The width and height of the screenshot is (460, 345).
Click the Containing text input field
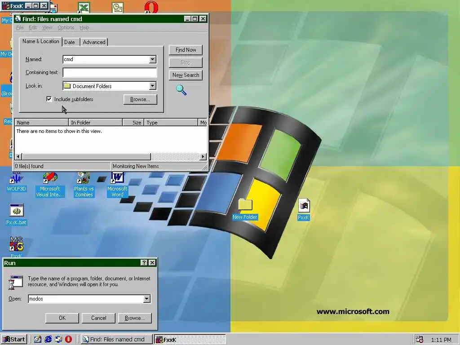[x=110, y=72]
